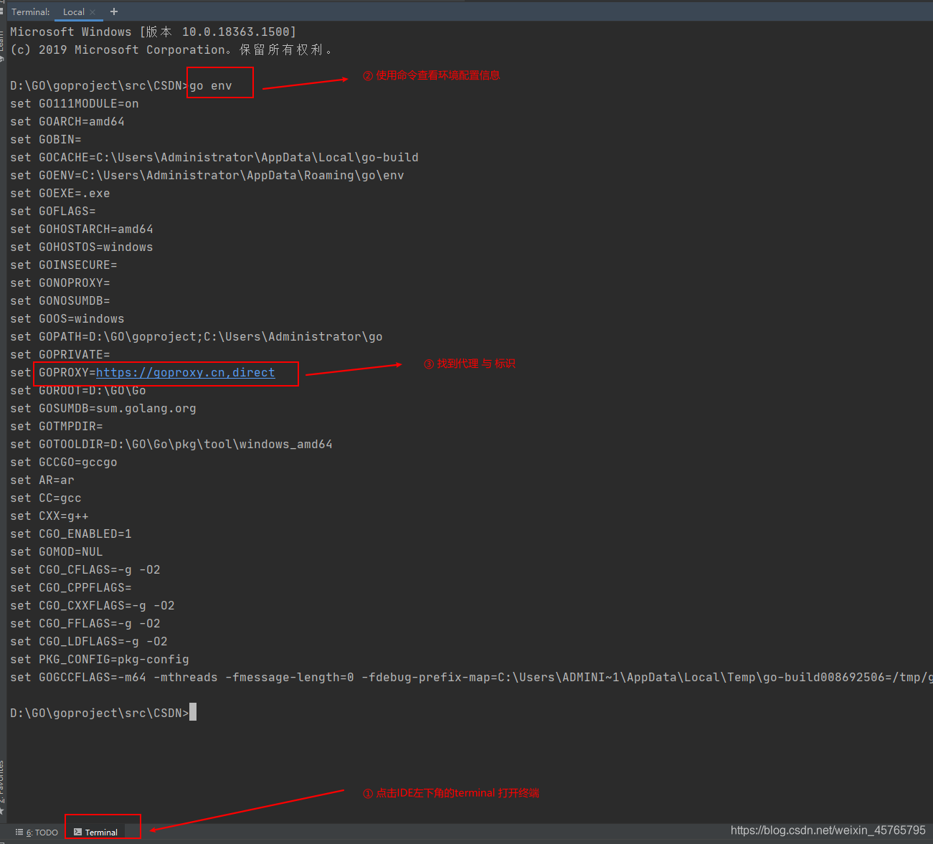Viewport: 933px width, 844px height.
Task: Click the line 'set GOBIN='
Action: pyautogui.click(x=46, y=139)
